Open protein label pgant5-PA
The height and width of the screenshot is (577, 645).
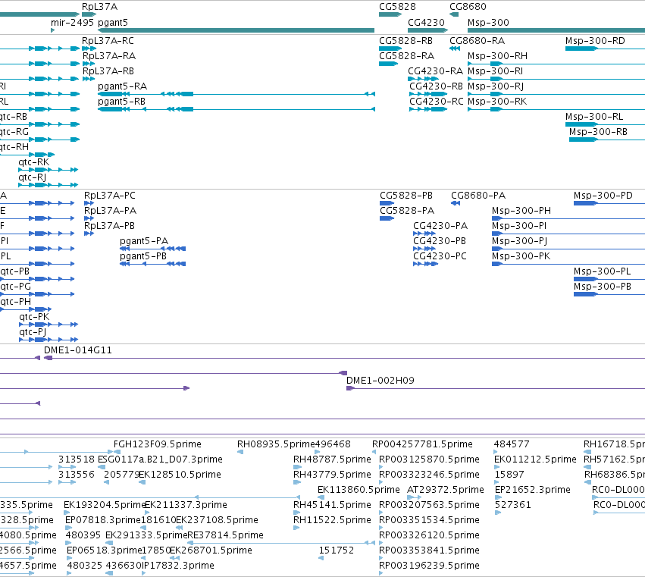click(x=144, y=241)
